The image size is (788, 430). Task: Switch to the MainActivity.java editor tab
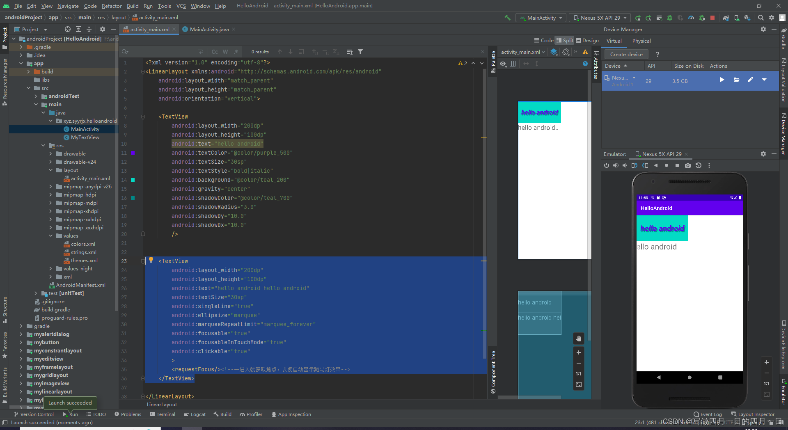click(x=208, y=29)
